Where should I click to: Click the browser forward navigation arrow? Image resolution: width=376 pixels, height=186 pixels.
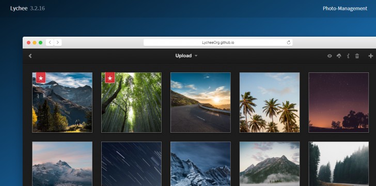pyautogui.click(x=58, y=42)
